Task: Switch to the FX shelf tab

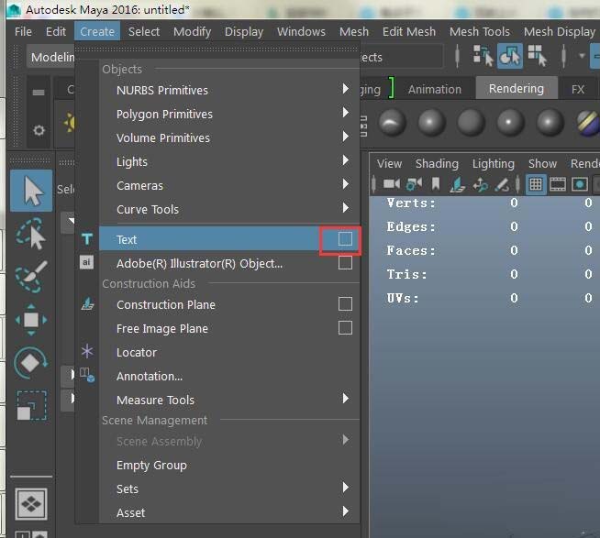Action: point(578,89)
